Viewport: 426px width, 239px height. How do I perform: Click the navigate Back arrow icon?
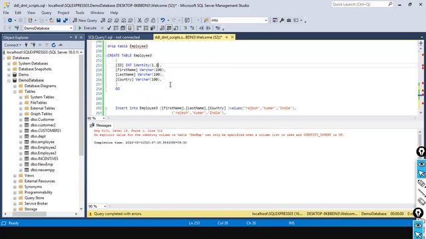[10, 21]
